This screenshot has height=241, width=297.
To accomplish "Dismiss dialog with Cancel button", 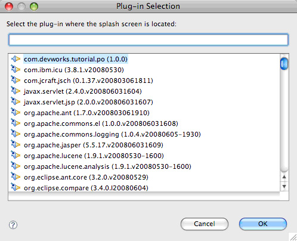I will 205,224.
